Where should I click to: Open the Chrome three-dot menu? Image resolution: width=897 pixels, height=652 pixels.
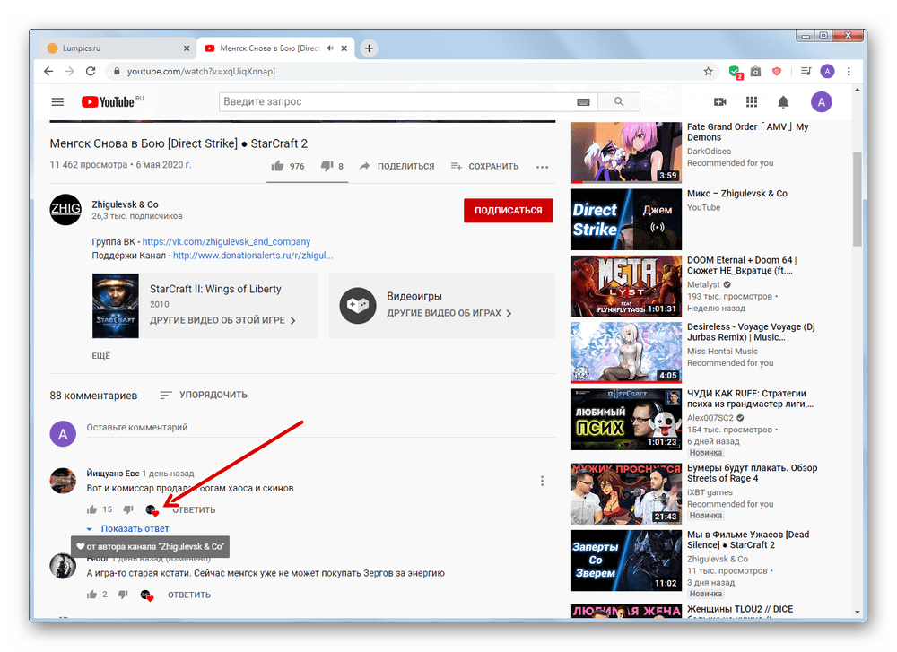(849, 71)
